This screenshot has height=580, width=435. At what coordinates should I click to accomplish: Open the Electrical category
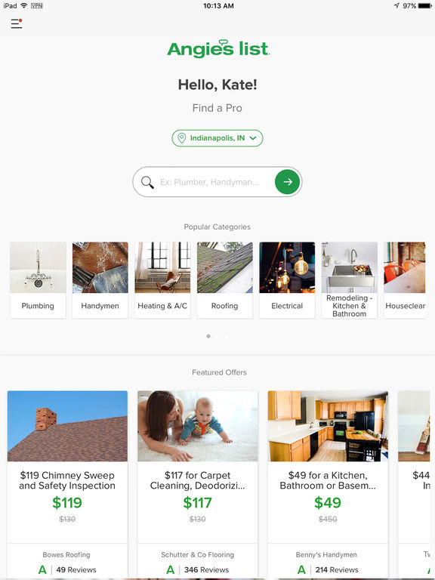[287, 280]
